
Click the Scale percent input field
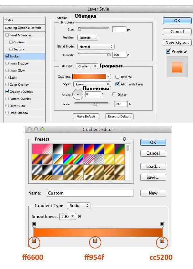pos(121,104)
